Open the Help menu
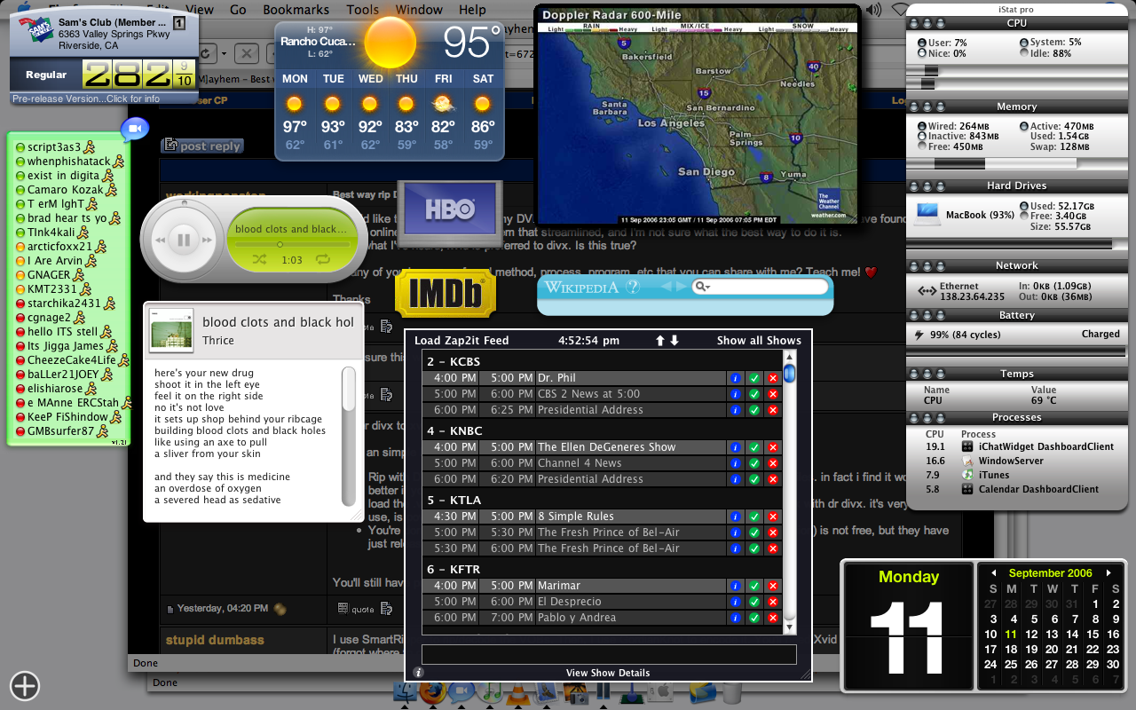The height and width of the screenshot is (710, 1136). point(472,9)
